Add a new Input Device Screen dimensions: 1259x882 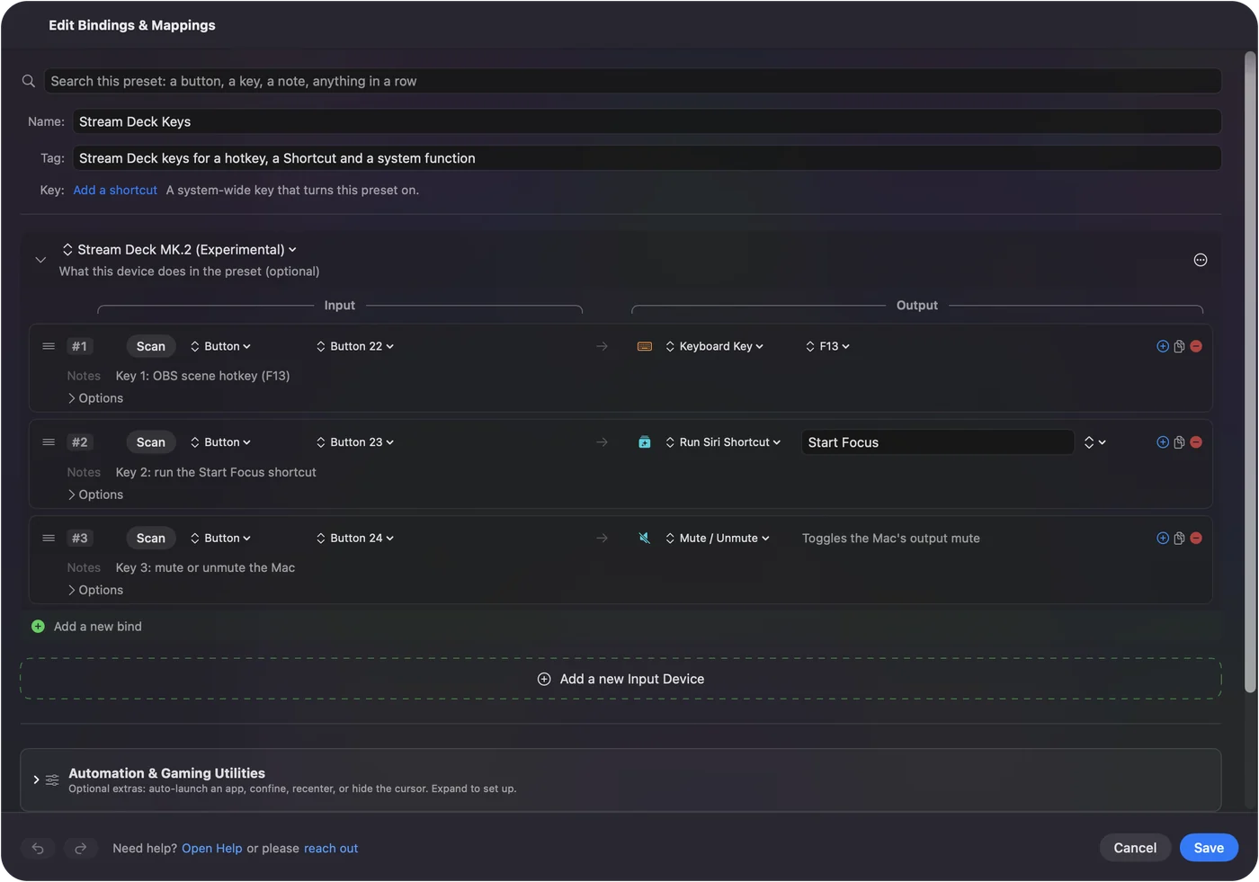(x=621, y=679)
